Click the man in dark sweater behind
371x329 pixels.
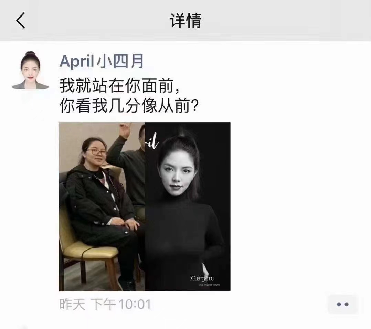(x=132, y=170)
